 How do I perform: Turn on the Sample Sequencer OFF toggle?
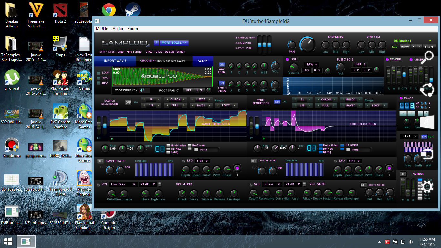pos(128,103)
